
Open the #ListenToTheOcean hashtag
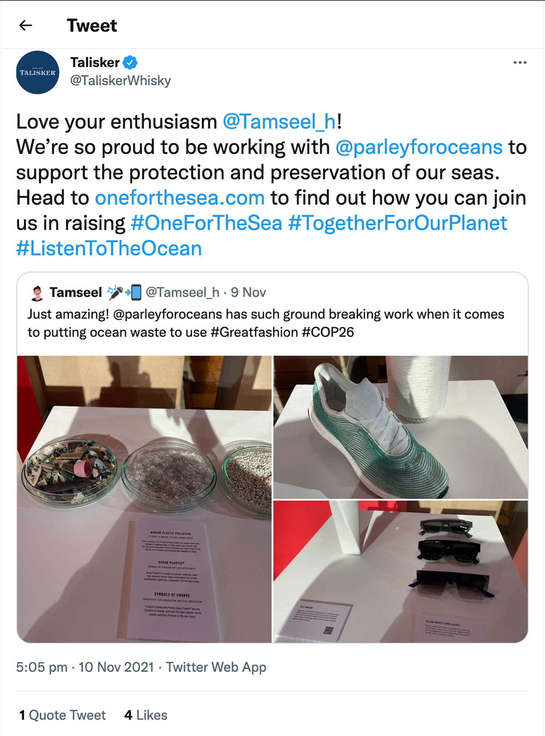109,249
